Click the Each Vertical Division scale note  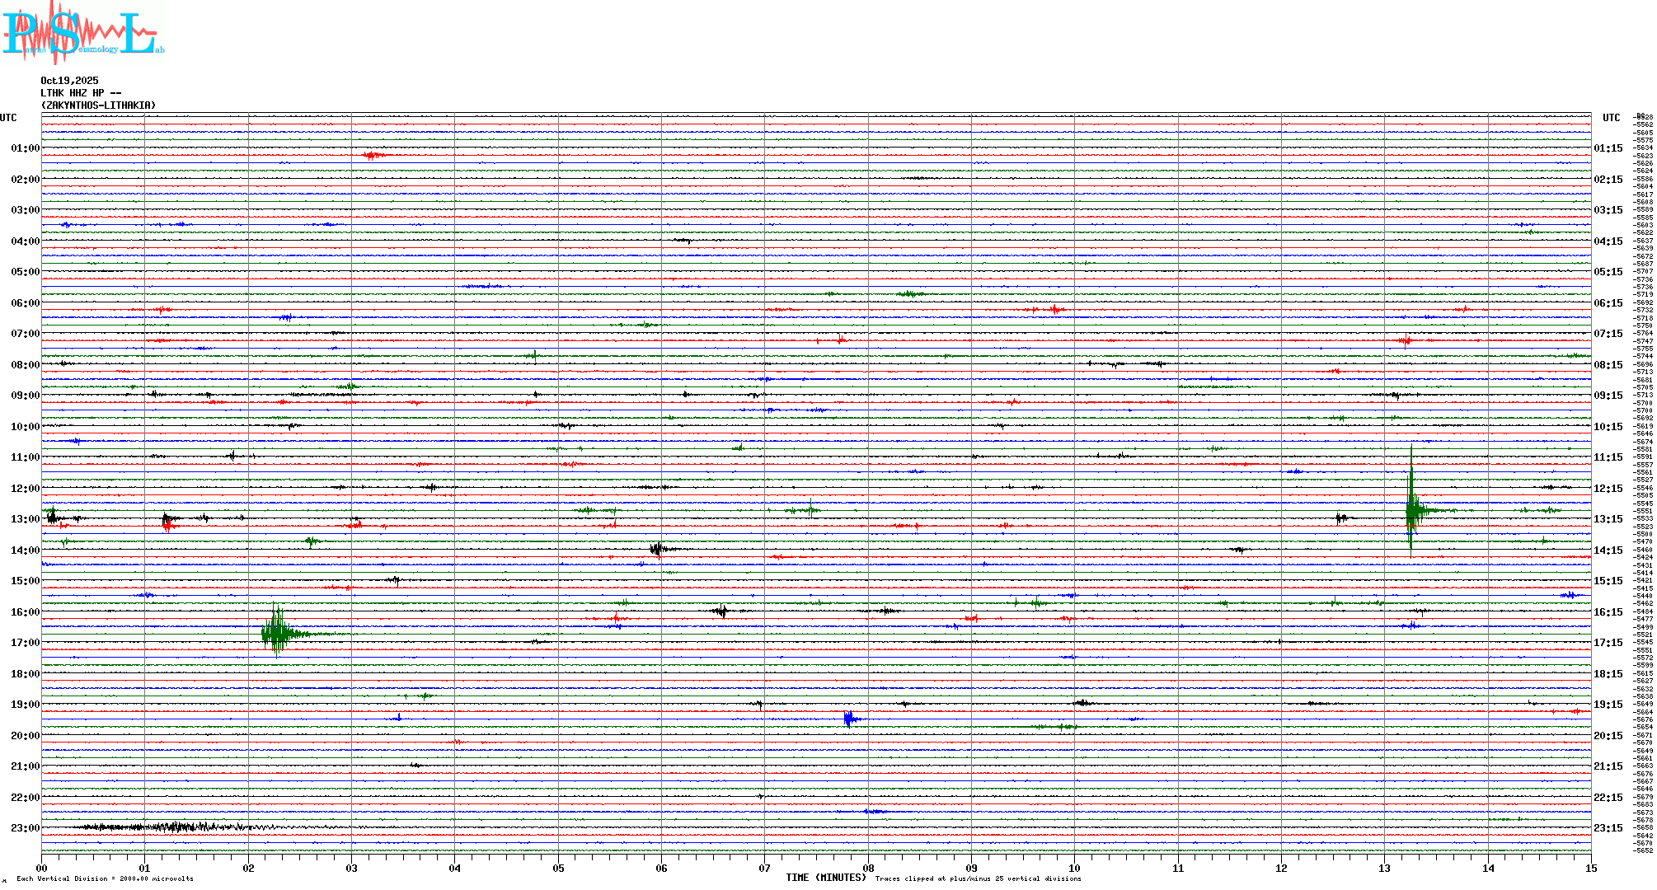tap(105, 878)
